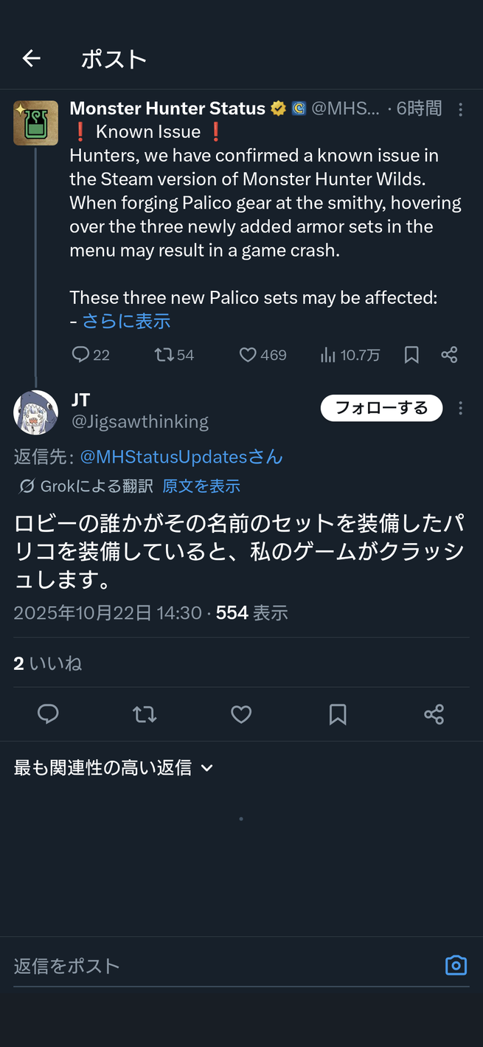The height and width of the screenshot is (1047, 483).
Task: Share the Monster Hunter Status post
Action: coord(449,355)
